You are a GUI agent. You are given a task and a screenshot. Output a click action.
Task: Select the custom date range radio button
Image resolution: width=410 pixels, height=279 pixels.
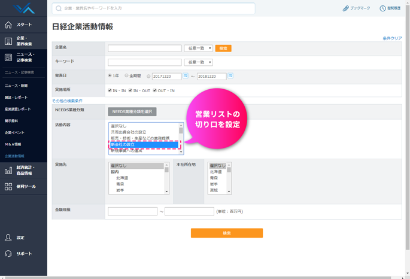pos(148,77)
